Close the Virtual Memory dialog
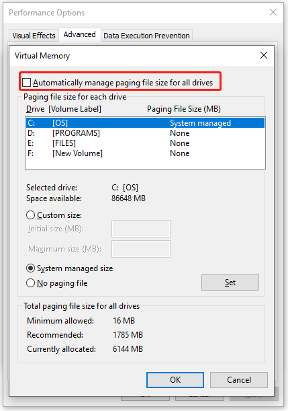The image size is (288, 411). pyautogui.click(x=264, y=55)
